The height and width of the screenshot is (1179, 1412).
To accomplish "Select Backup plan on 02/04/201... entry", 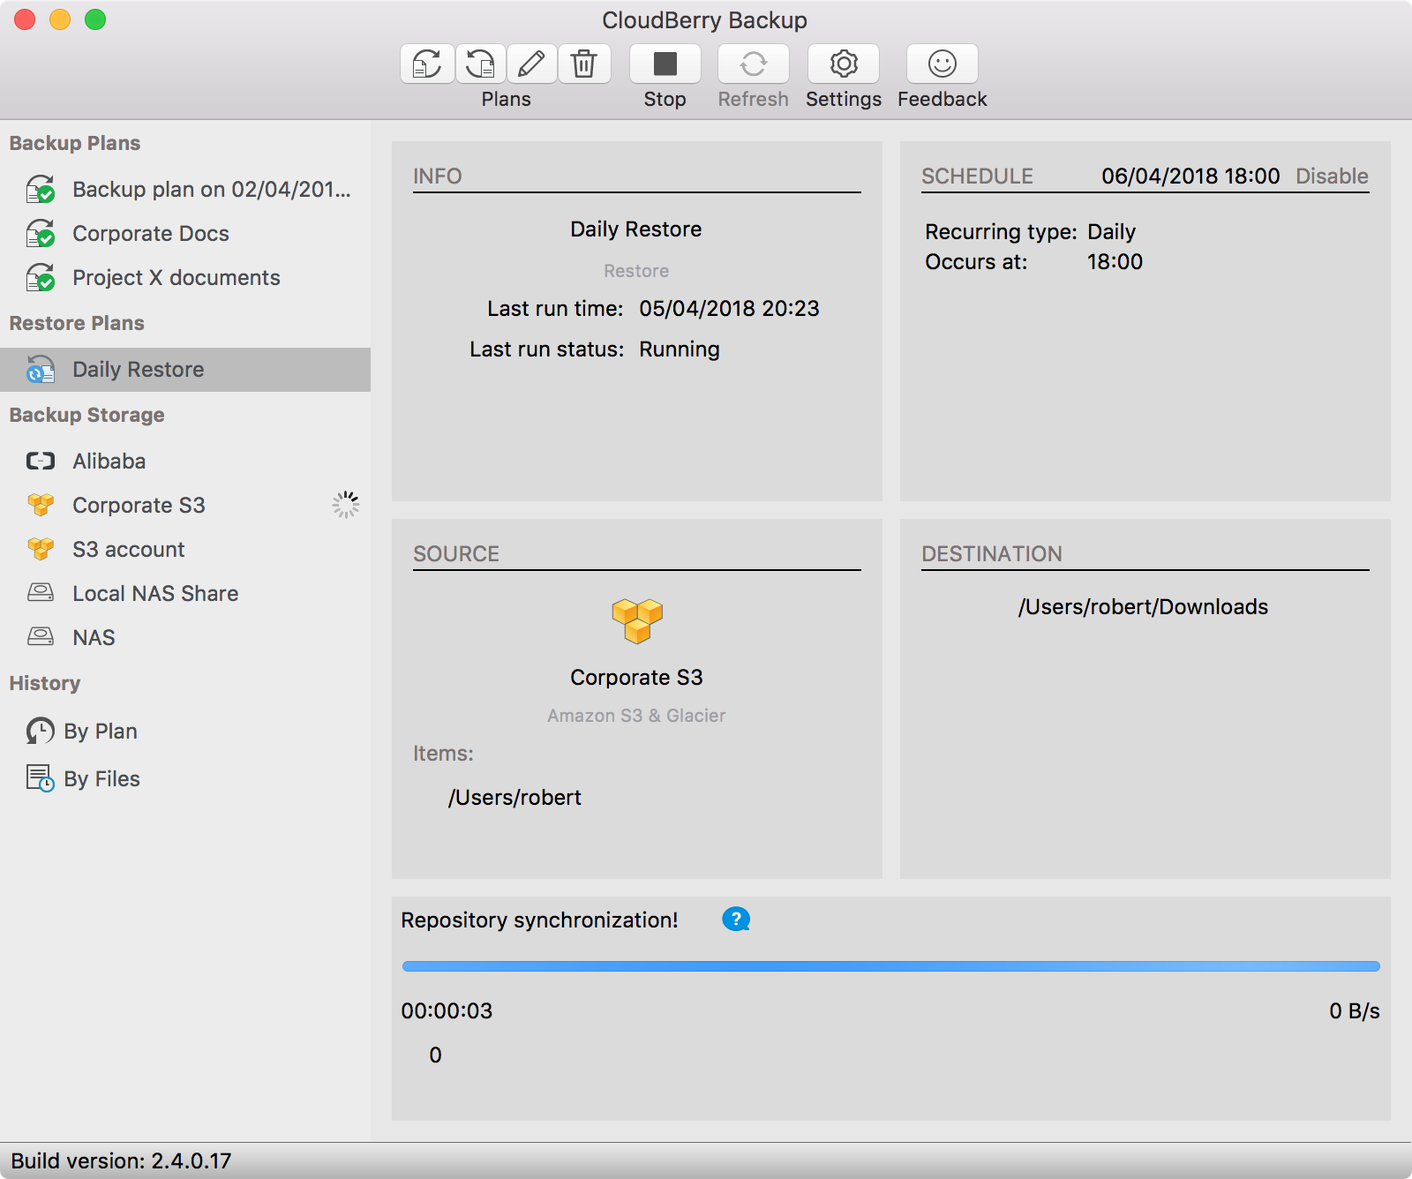I will (185, 189).
